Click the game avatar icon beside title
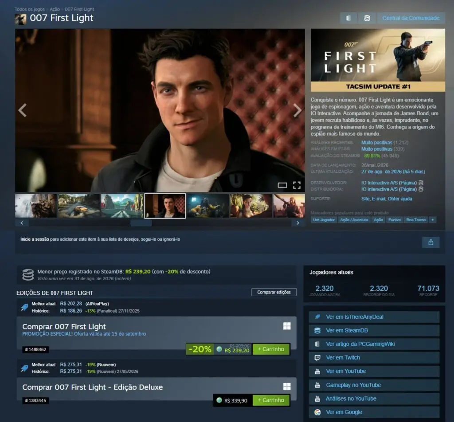The height and width of the screenshot is (422, 454). 20,19
